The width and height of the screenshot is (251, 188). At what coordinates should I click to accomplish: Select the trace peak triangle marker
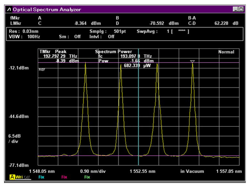[x=192, y=61]
